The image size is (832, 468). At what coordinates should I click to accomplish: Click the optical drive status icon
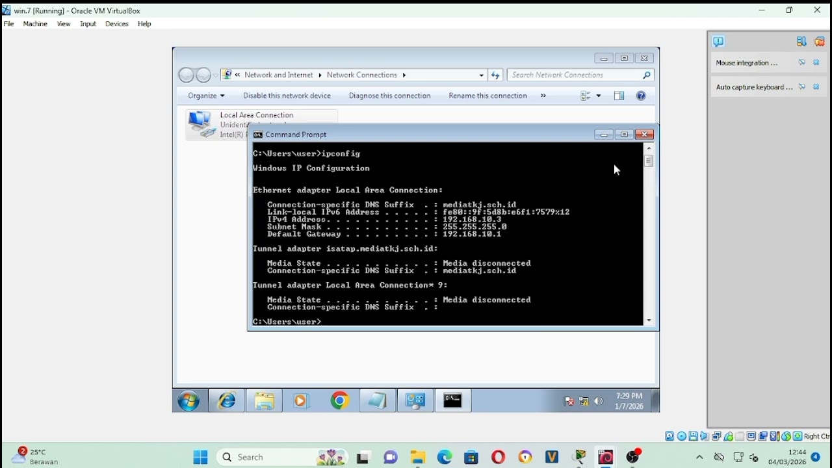tap(682, 436)
